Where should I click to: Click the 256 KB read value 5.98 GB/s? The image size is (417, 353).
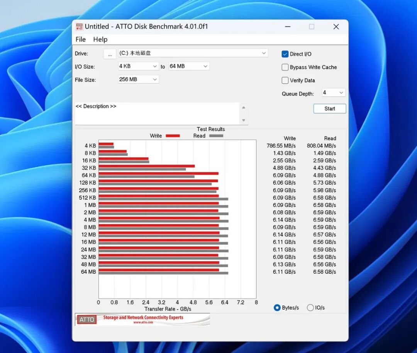pos(324,190)
